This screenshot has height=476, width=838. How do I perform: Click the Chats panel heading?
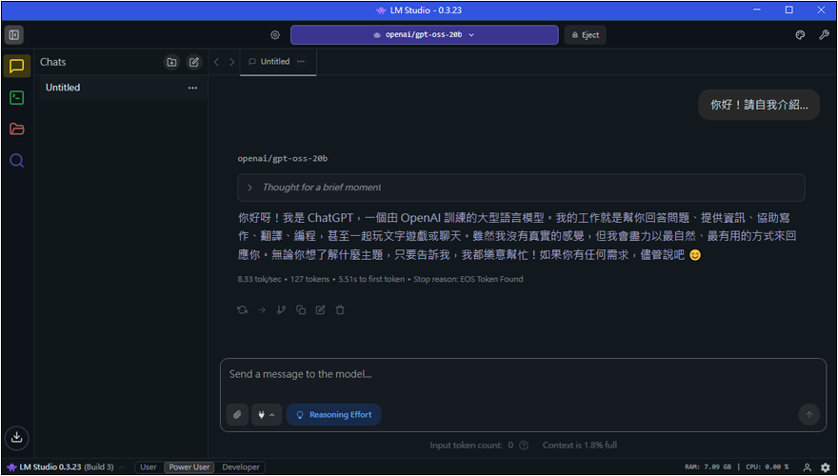53,62
